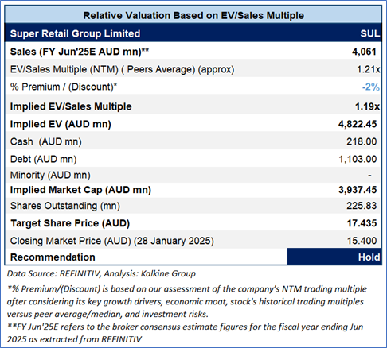This screenshot has height=348, width=387.
Task: Click the 'SUL' ticker cell
Action: (370, 33)
